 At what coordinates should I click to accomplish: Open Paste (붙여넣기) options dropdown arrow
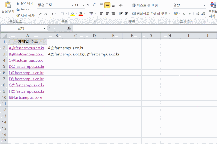[x=8, y=16]
